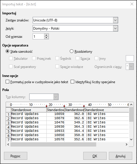
Task: Click the column split marker near 37
Action: coord(84,106)
